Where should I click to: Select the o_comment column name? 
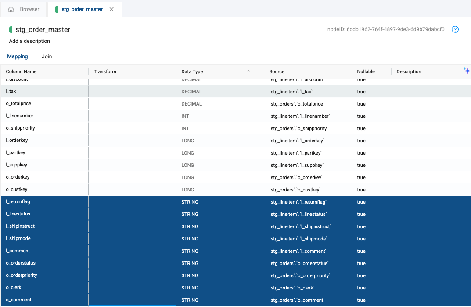[18, 300]
